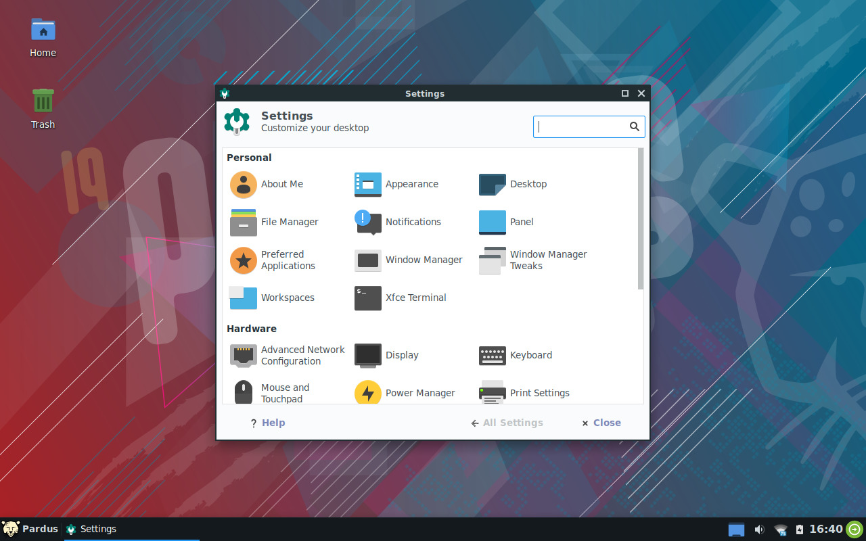Launch Xfce Terminal settings icon

[415, 298]
